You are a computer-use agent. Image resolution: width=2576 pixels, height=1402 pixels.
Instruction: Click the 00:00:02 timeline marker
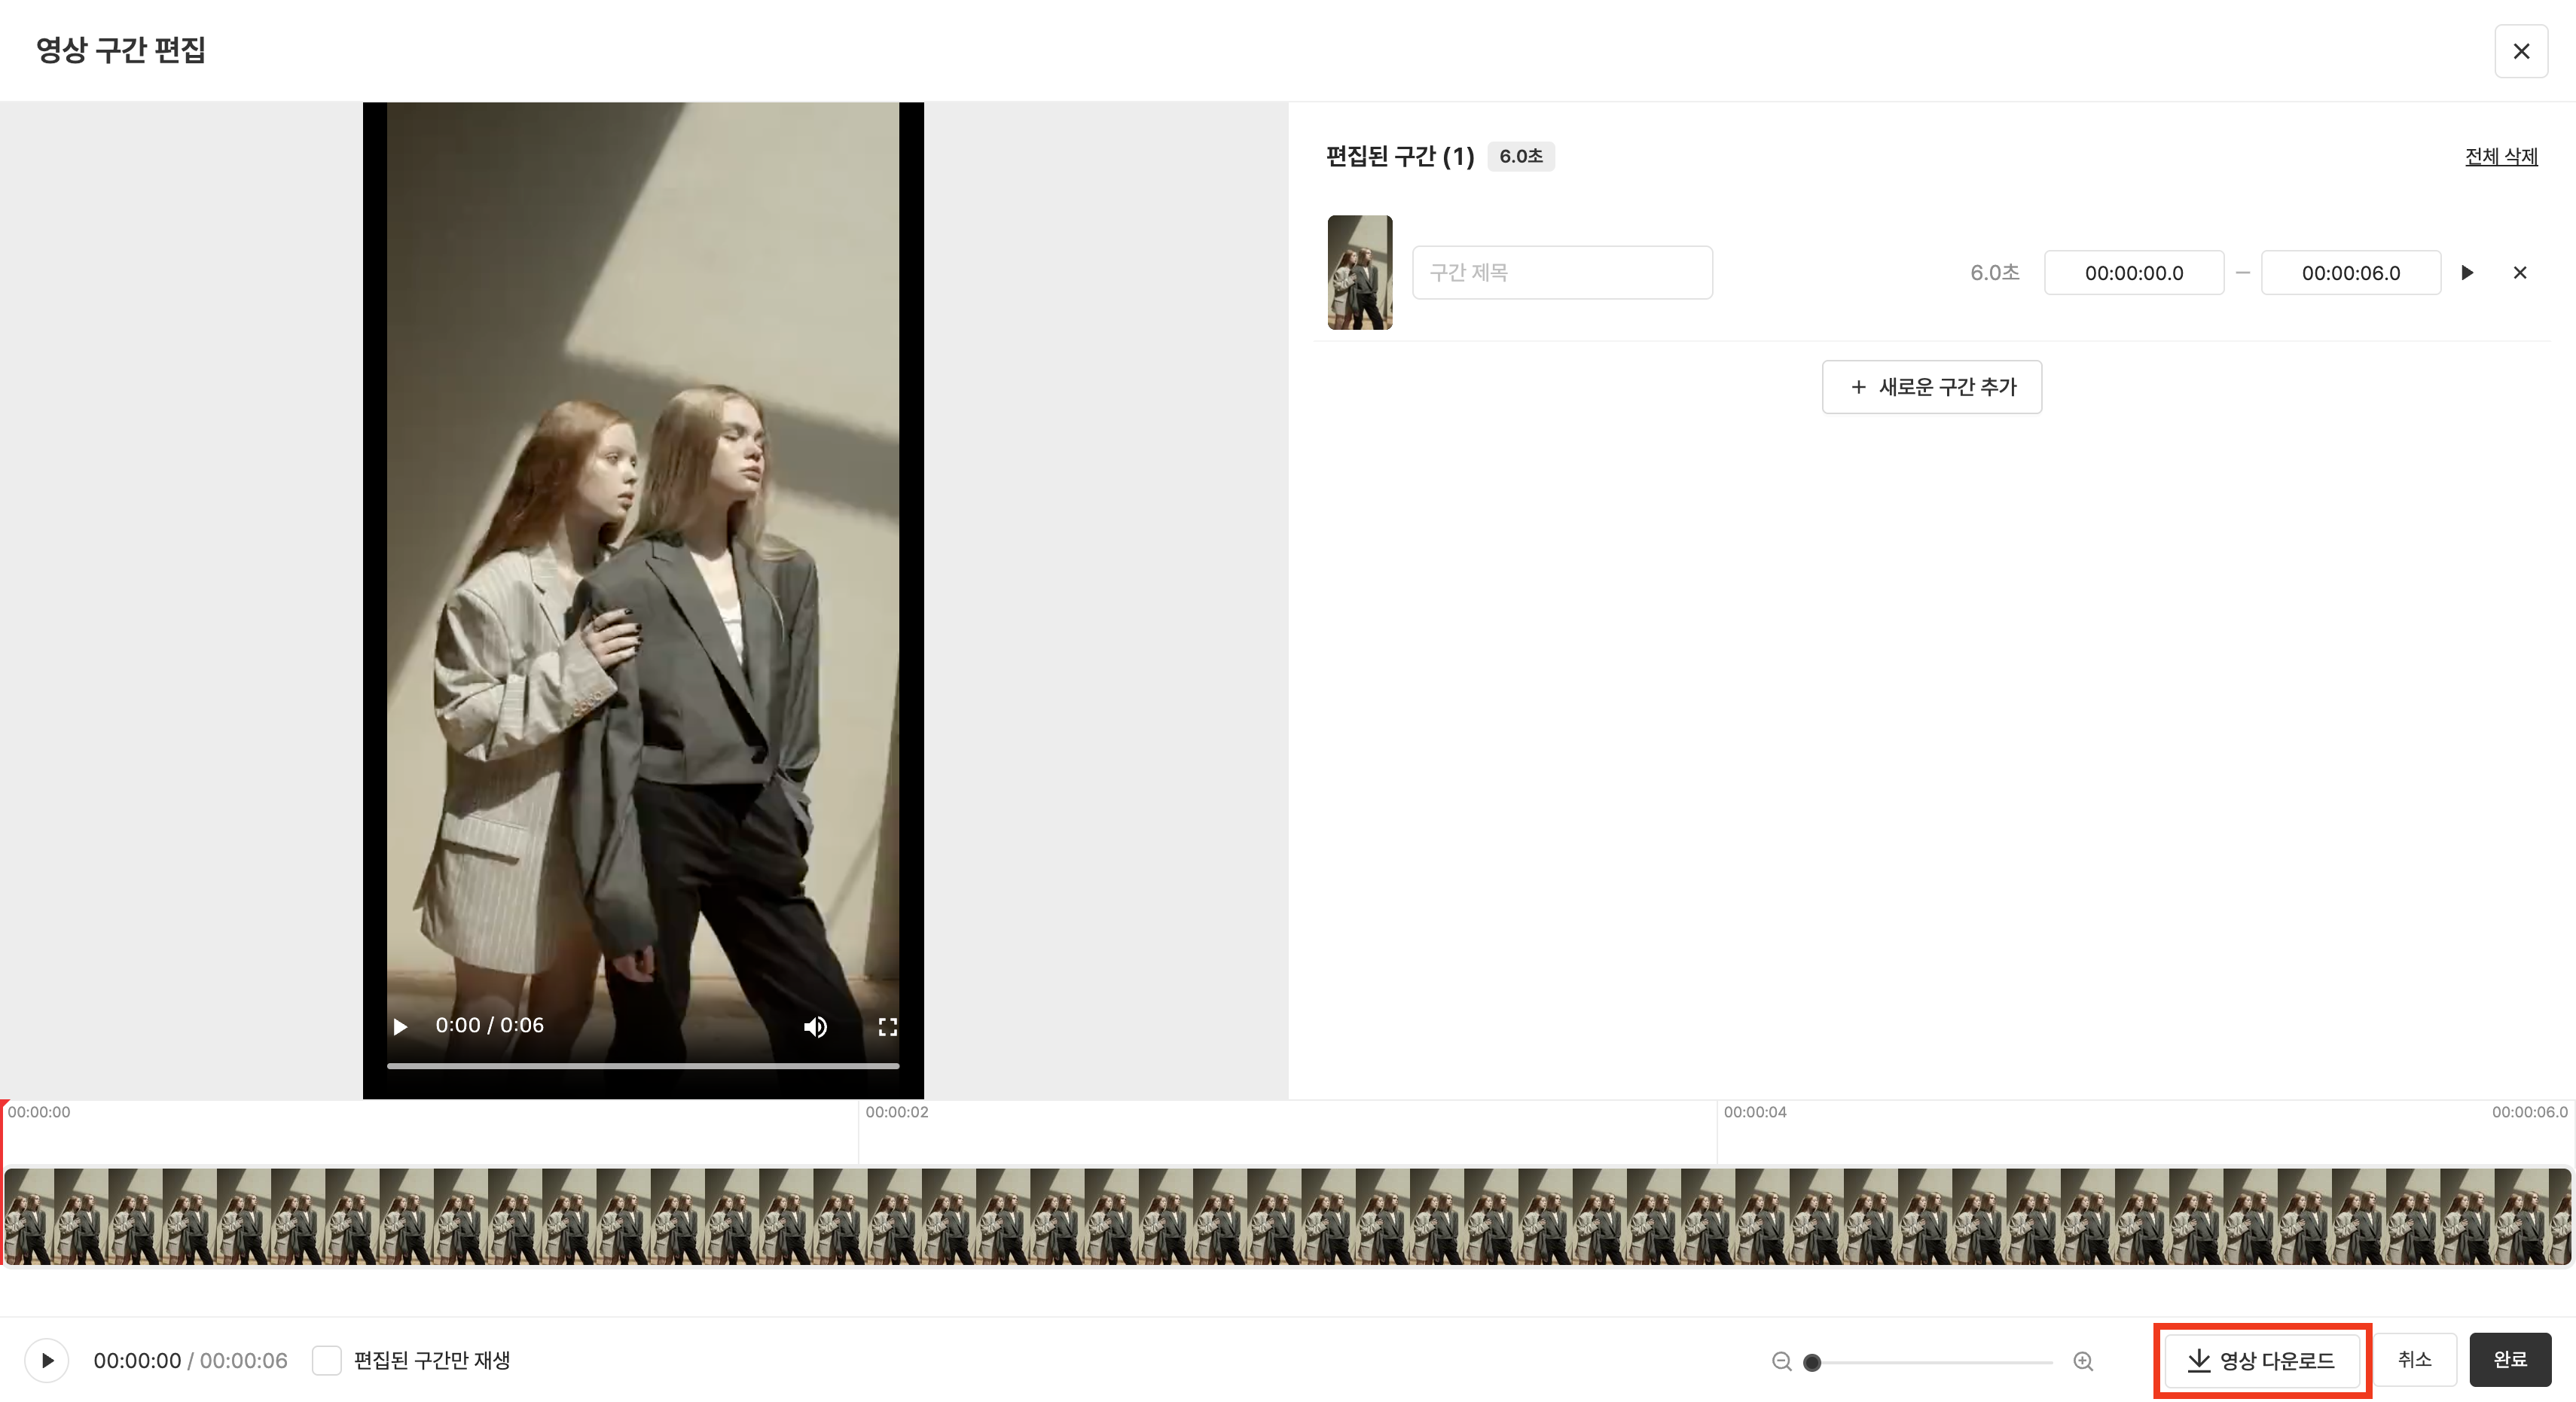pos(897,1112)
